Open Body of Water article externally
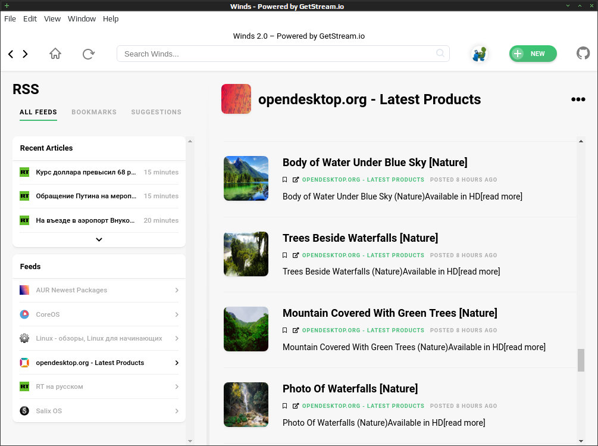The height and width of the screenshot is (446, 598). (296, 180)
